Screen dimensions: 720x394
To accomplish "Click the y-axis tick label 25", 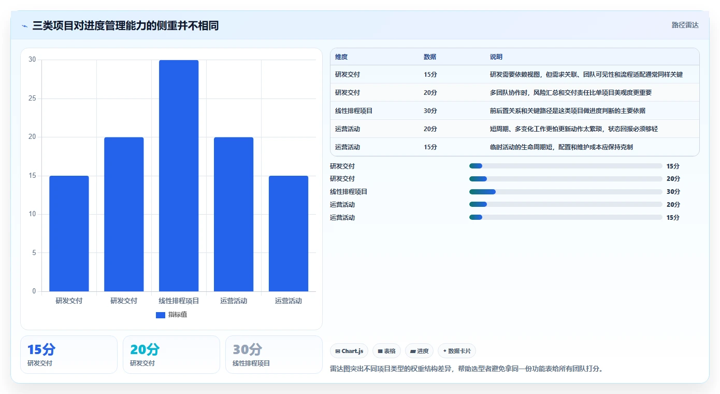I will point(32,98).
